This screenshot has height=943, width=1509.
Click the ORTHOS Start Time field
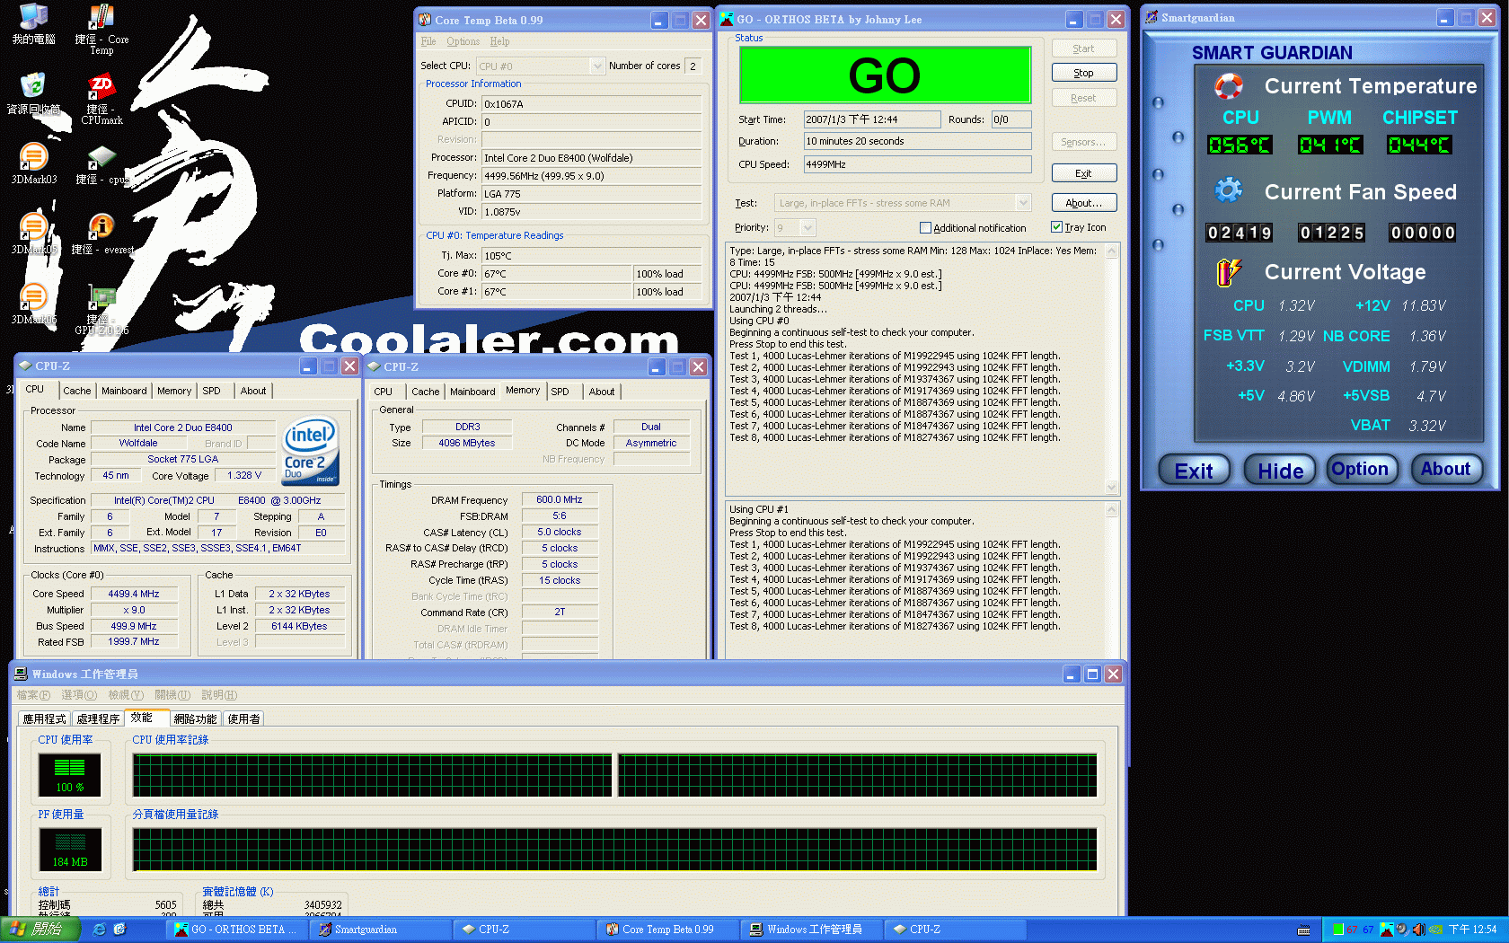point(872,119)
